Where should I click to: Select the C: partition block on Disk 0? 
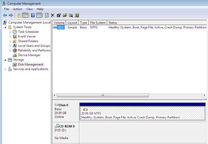(x=142, y=114)
